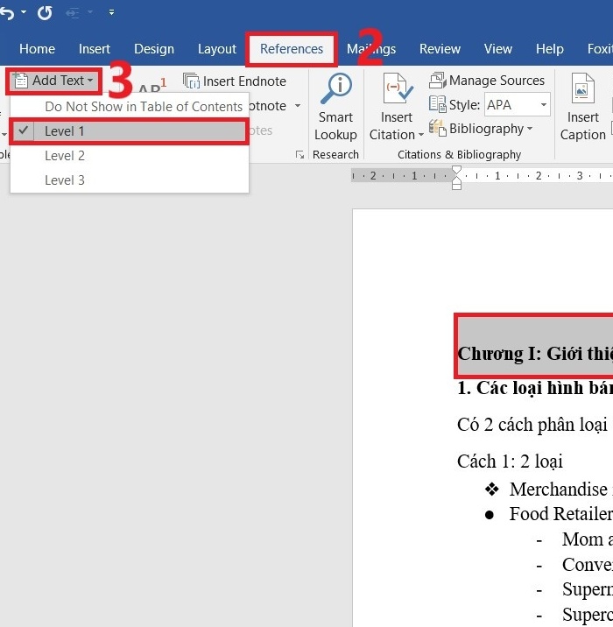Click the Smart Lookup magnifier icon
Image resolution: width=613 pixels, height=627 pixels.
[336, 88]
